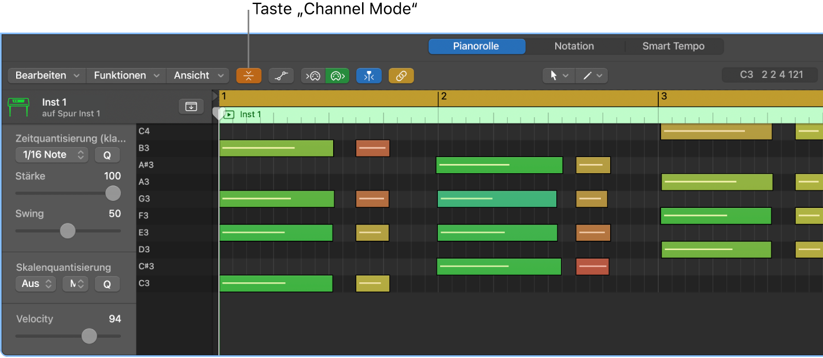The image size is (823, 358).
Task: Switch to the Pianorolle tab
Action: [477, 46]
